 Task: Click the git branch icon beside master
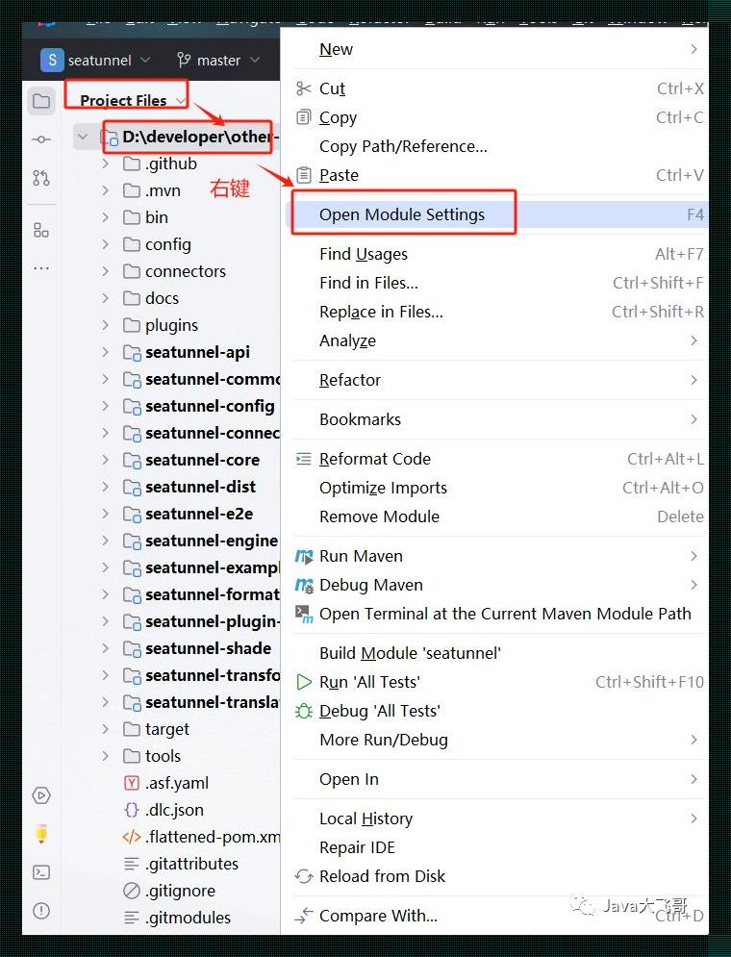(x=183, y=60)
